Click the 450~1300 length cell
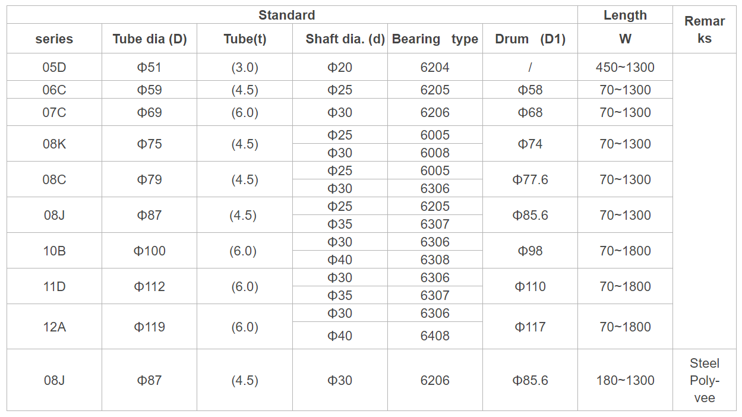Viewport: 742px width, 417px height. tap(625, 68)
